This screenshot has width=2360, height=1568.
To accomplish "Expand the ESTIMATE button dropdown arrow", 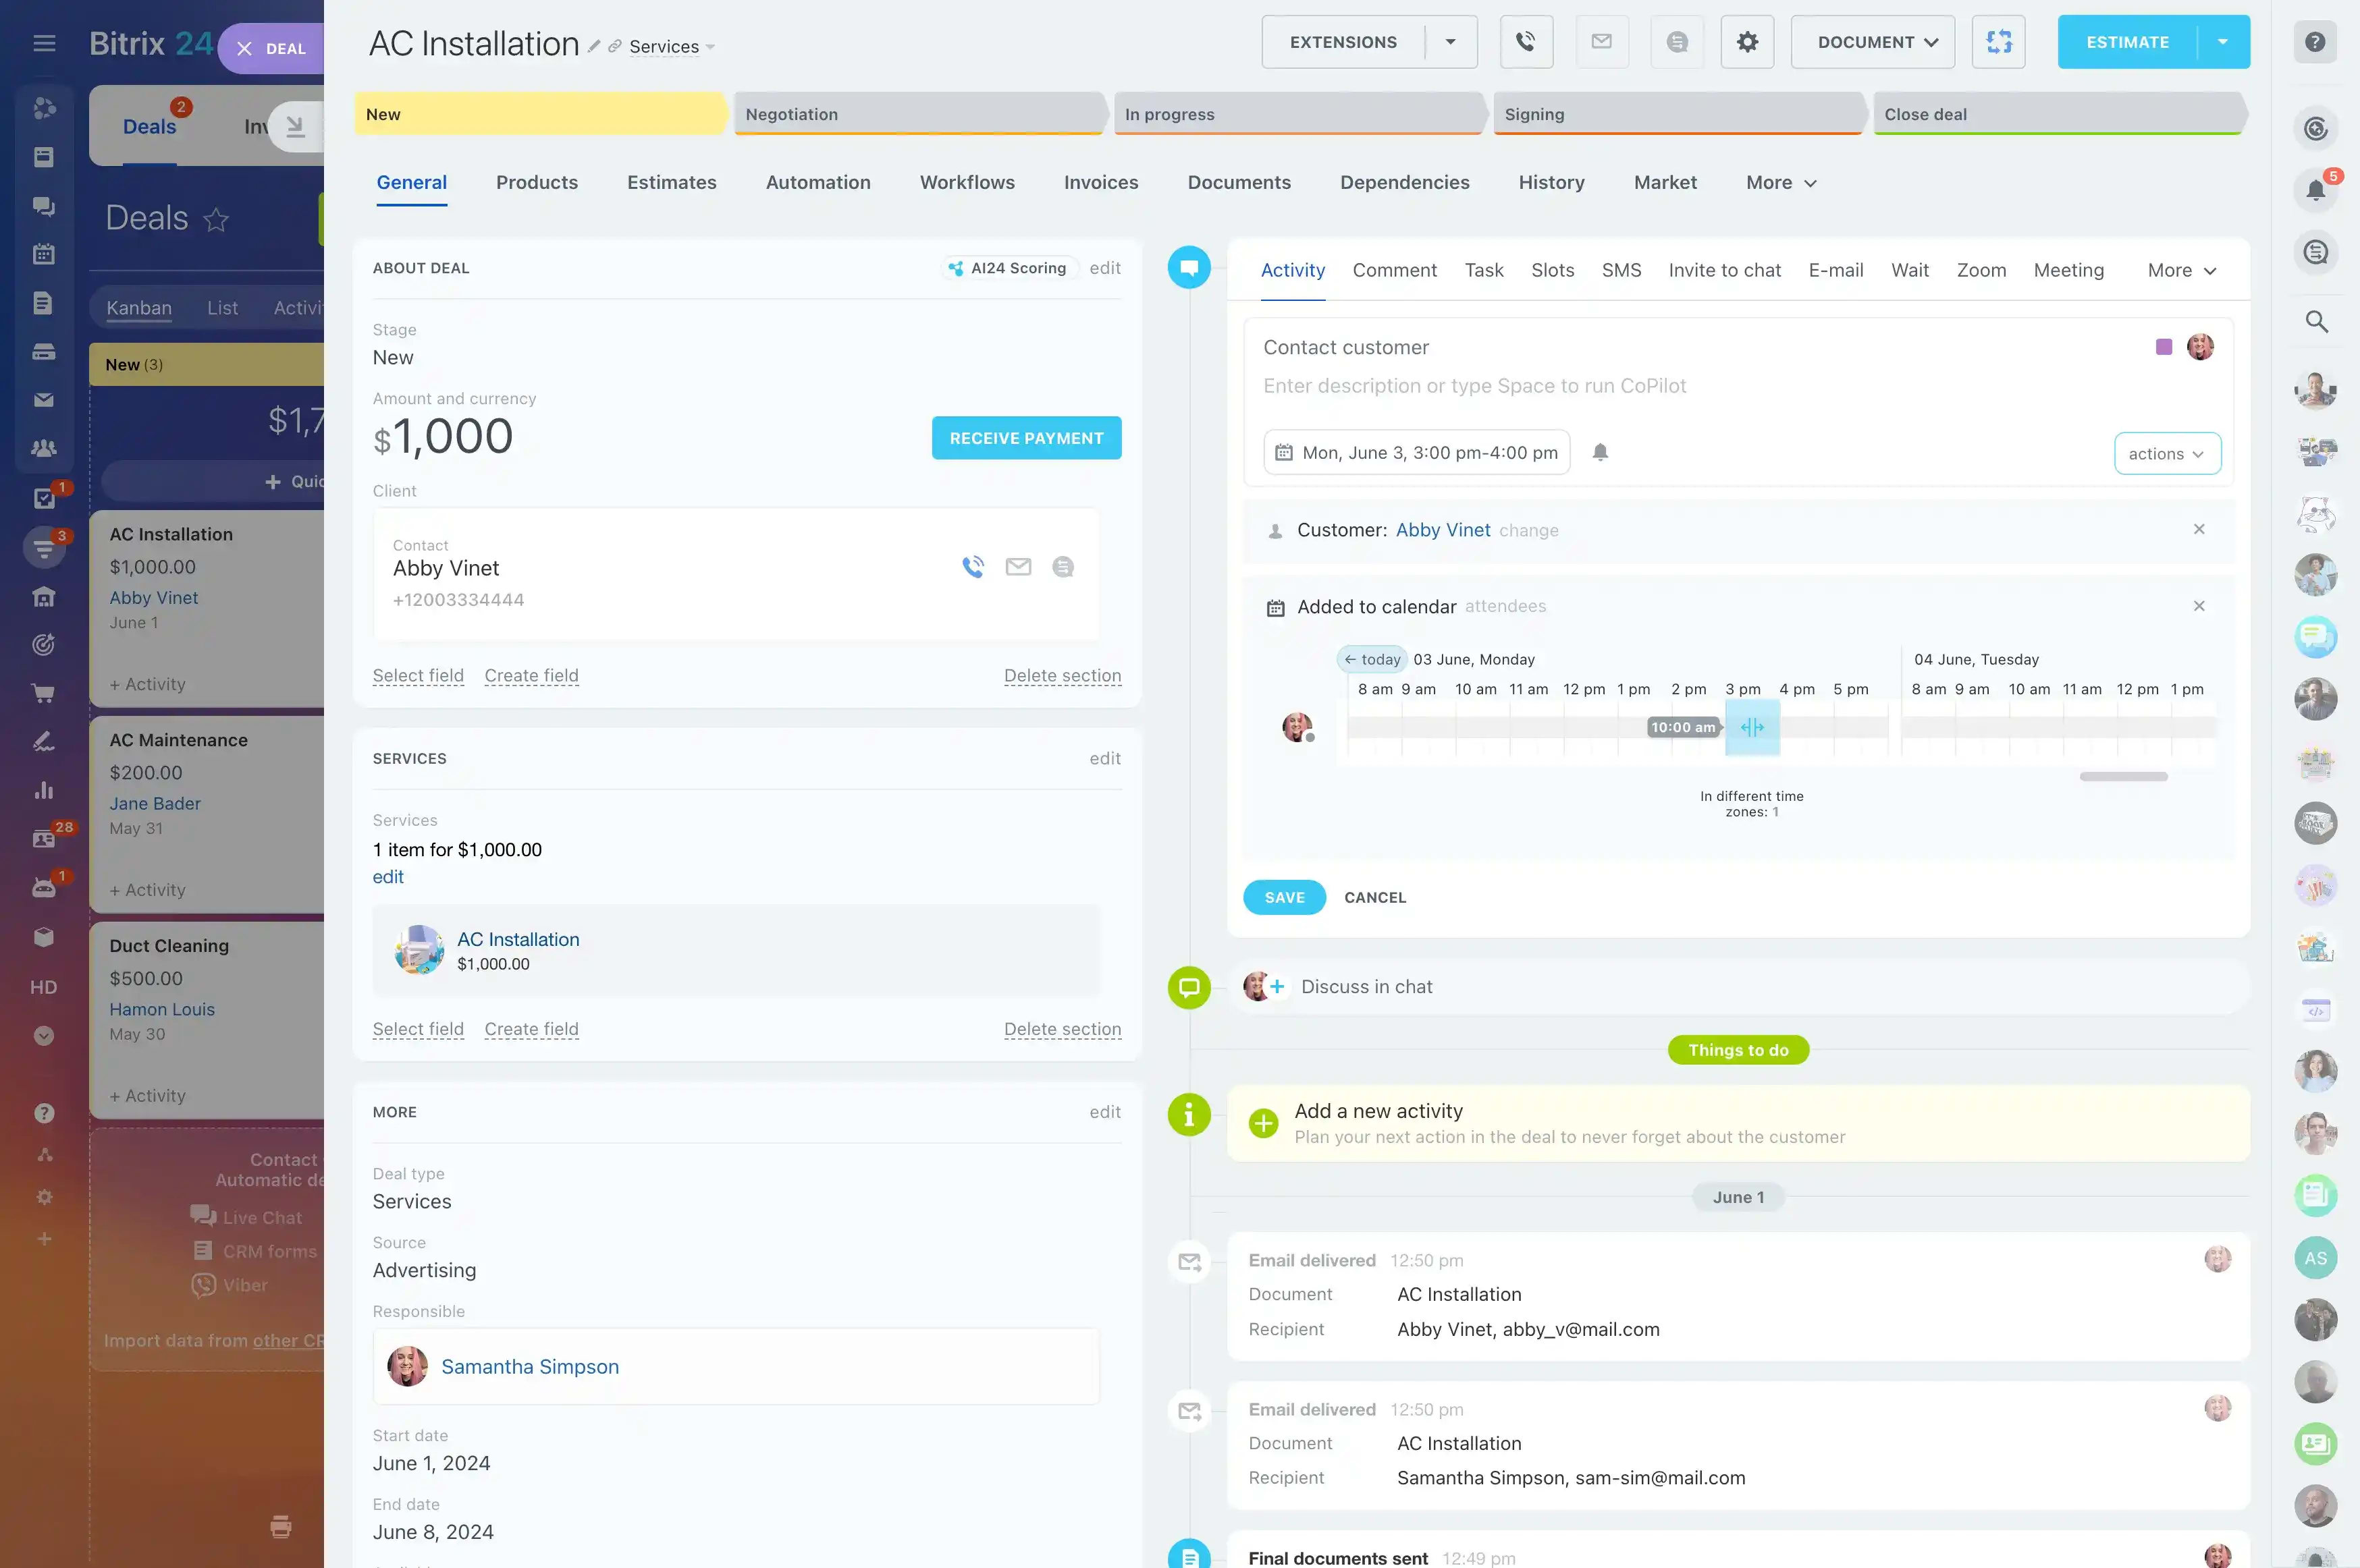I will tap(2222, 42).
